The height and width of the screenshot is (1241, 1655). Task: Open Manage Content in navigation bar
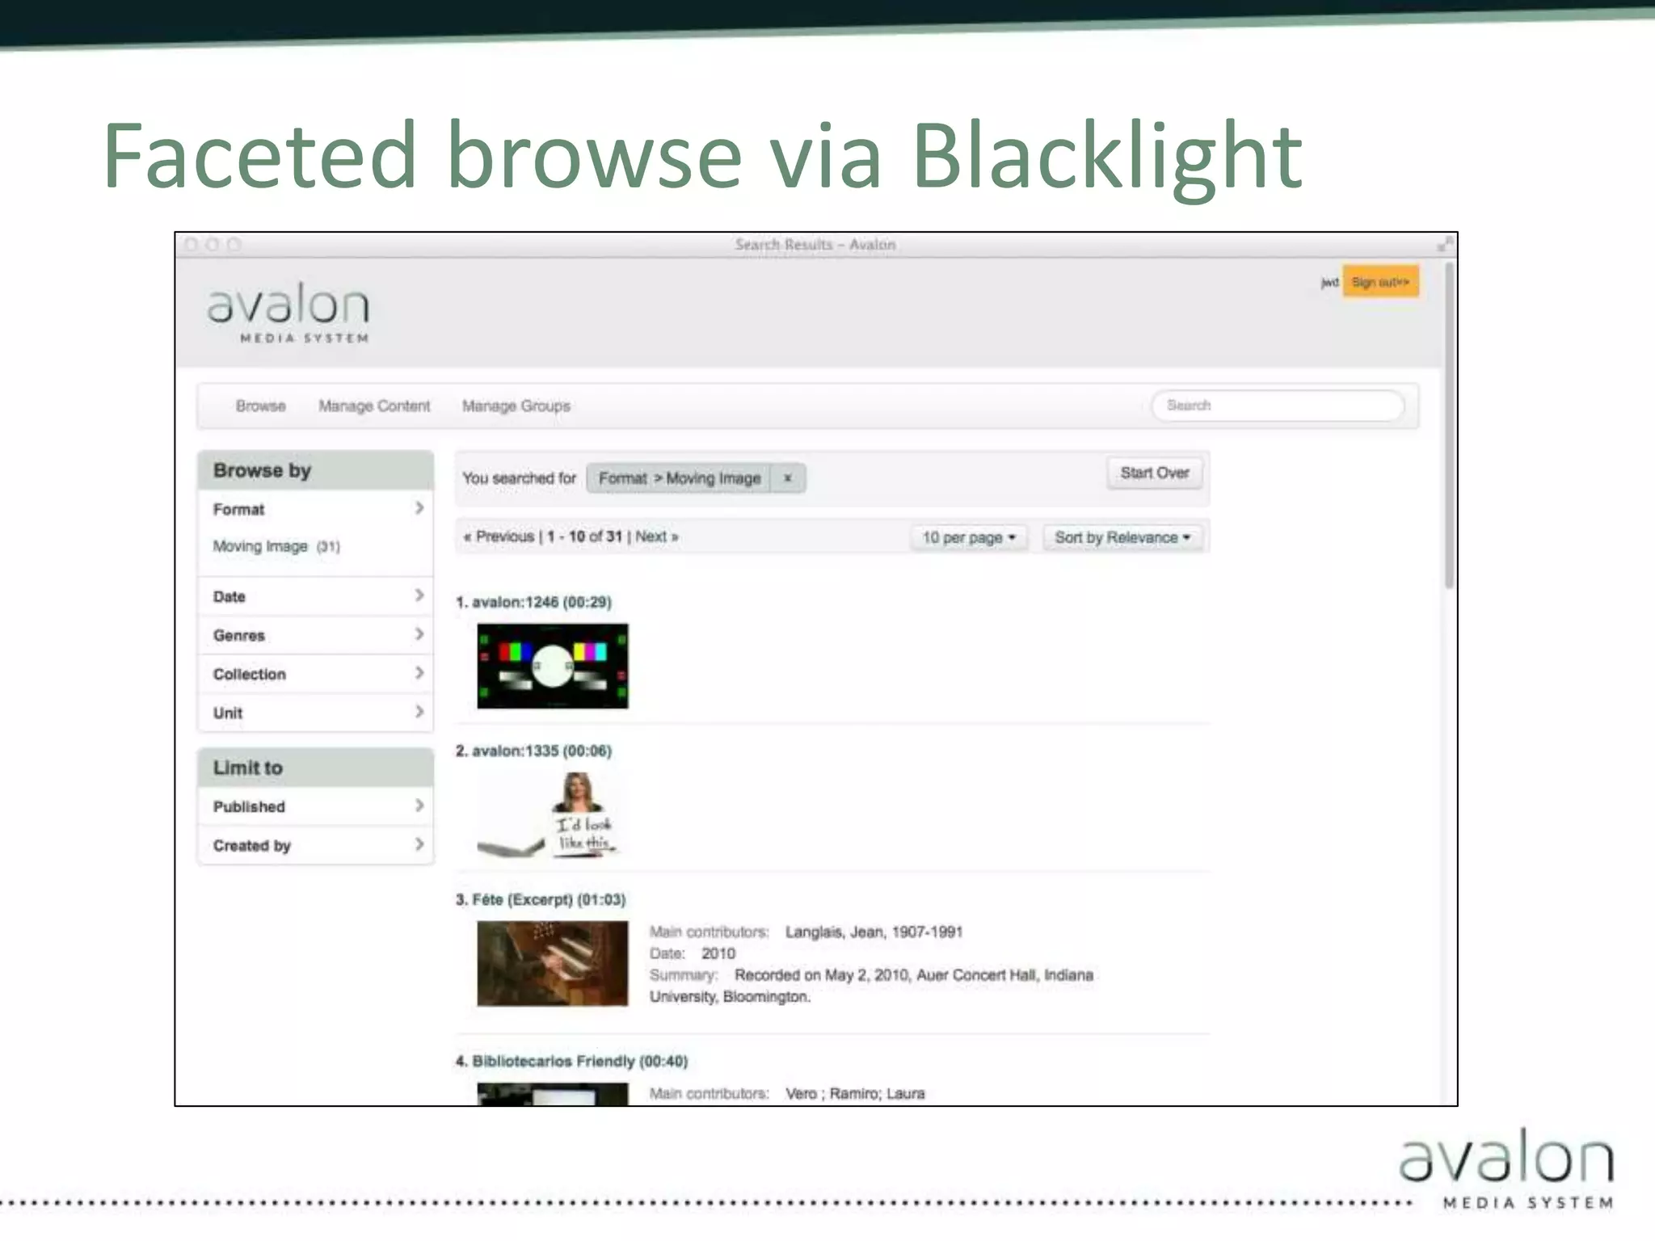coord(374,406)
